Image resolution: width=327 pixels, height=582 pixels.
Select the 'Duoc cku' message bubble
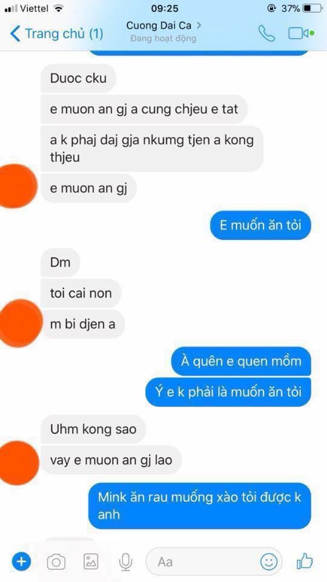coord(78,78)
